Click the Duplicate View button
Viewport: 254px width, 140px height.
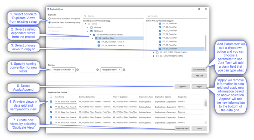click(182, 129)
